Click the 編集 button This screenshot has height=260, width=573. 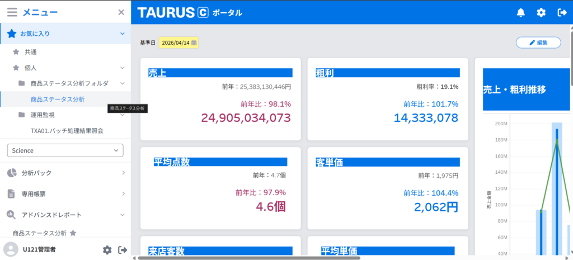pyautogui.click(x=538, y=42)
